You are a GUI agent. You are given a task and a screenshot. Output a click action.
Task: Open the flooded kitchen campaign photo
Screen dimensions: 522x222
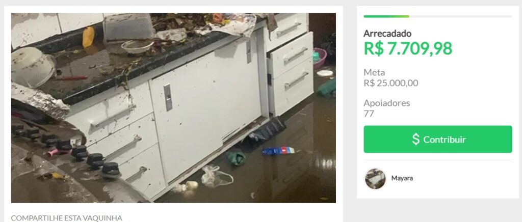click(173, 107)
